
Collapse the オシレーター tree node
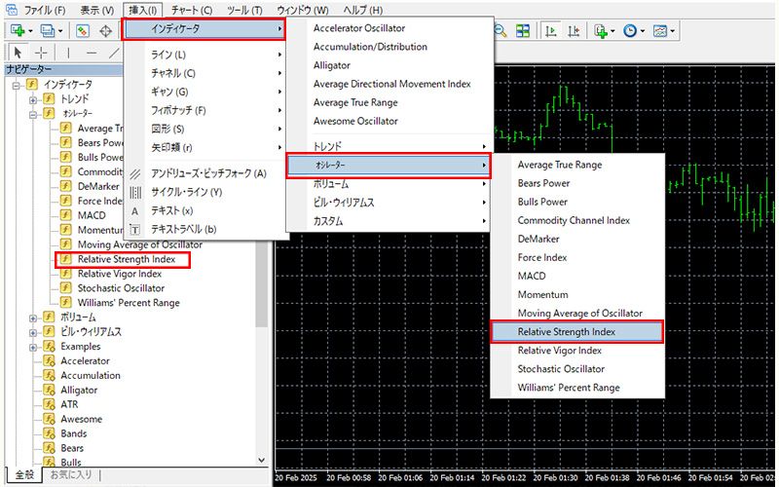click(33, 114)
